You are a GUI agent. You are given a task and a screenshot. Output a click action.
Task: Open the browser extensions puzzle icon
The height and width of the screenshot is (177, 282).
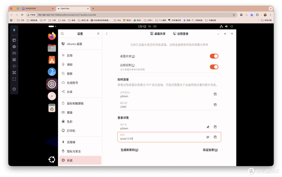tap(257, 15)
